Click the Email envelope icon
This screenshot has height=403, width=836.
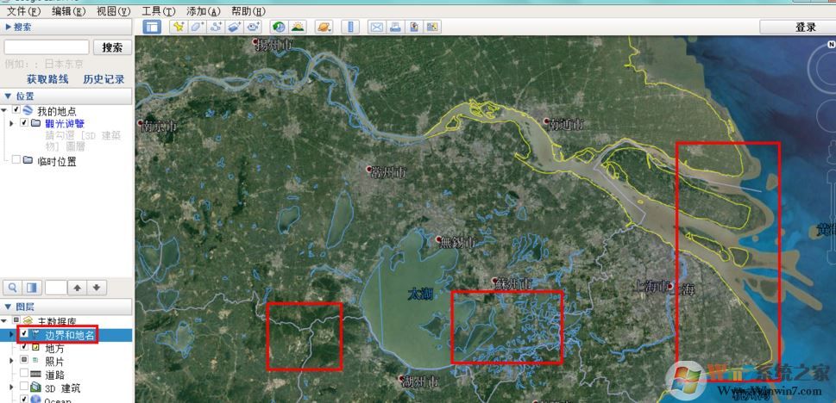tap(376, 27)
